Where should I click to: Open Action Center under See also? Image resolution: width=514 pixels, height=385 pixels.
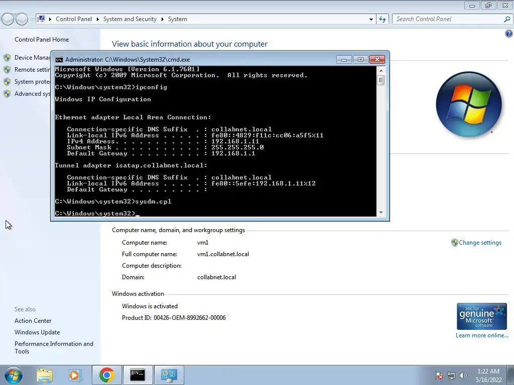click(x=33, y=321)
